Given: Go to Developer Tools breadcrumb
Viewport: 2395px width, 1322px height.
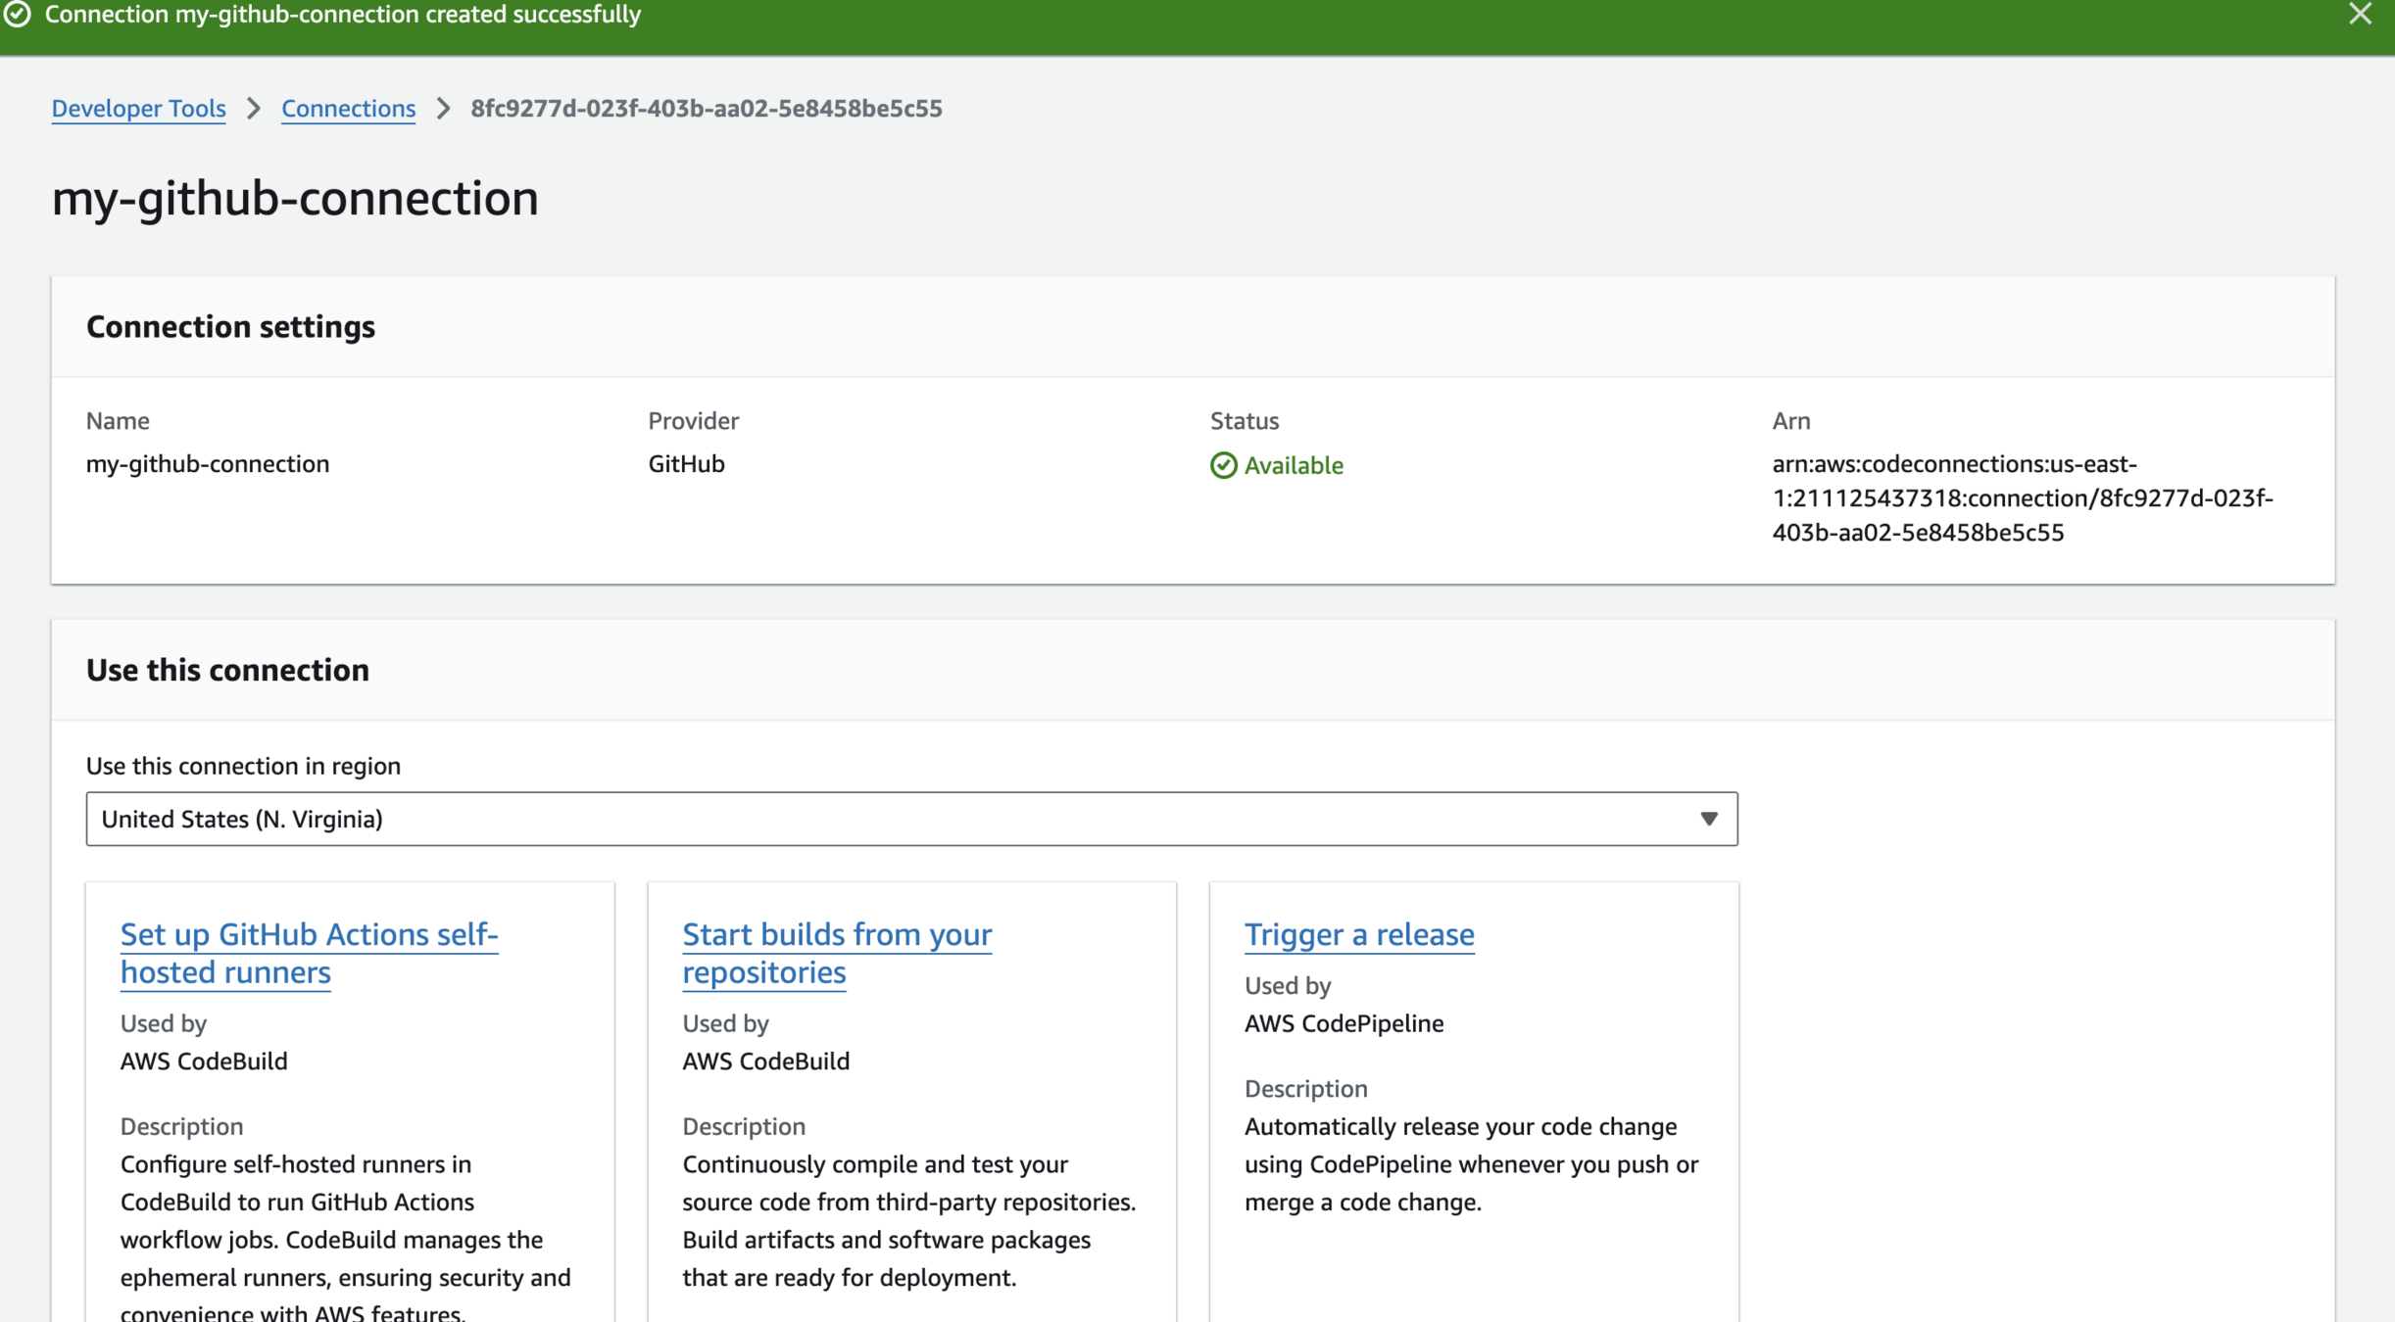Looking at the screenshot, I should point(138,109).
